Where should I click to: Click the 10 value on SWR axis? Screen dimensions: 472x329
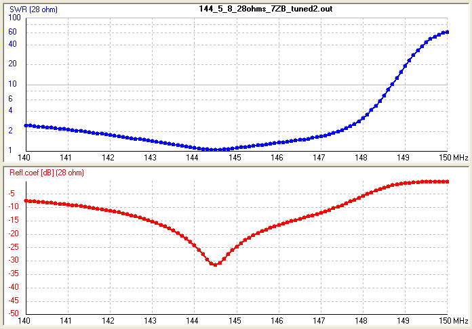pos(12,84)
